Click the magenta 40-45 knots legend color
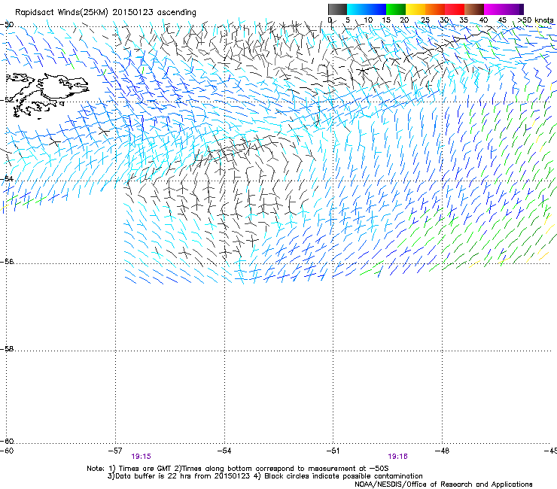 point(494,9)
